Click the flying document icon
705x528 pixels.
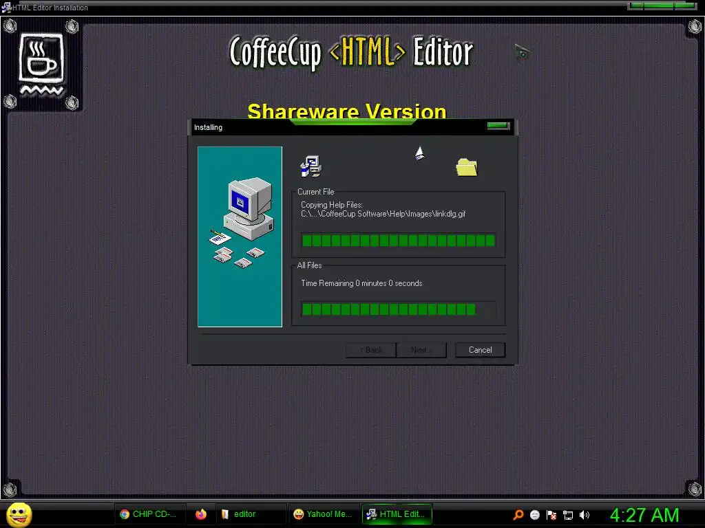[x=419, y=153]
